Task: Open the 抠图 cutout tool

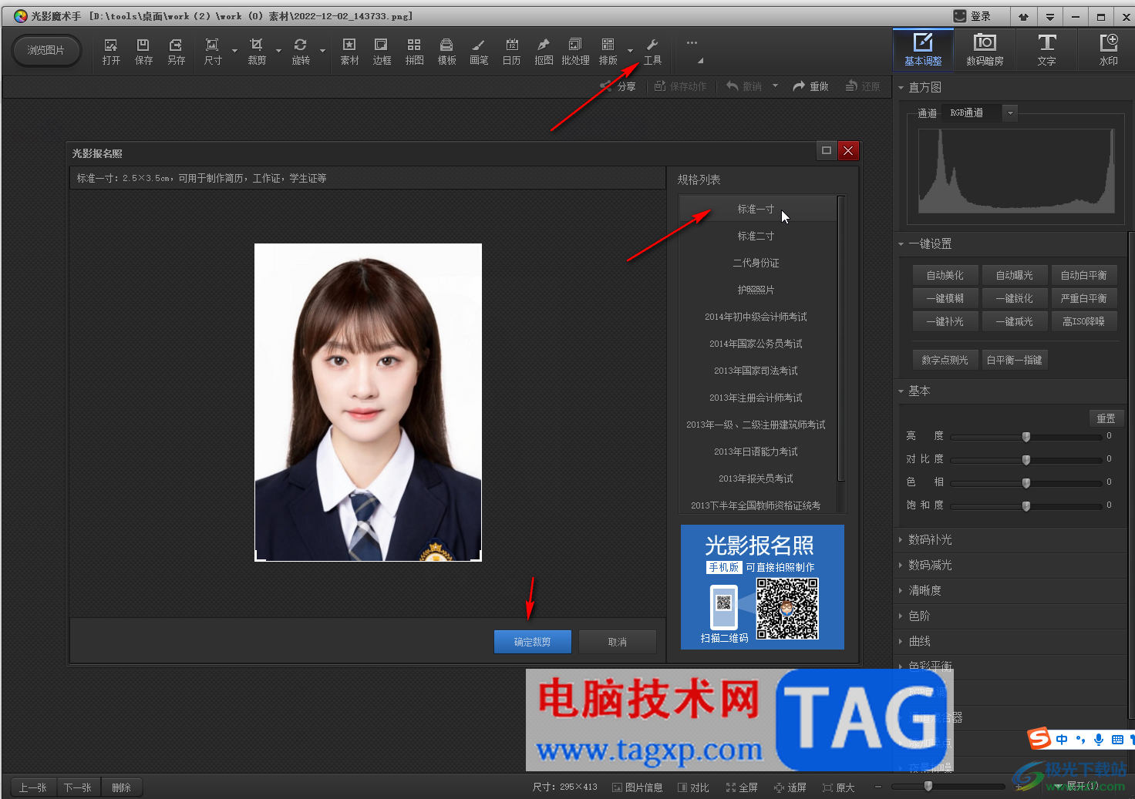Action: pos(544,51)
